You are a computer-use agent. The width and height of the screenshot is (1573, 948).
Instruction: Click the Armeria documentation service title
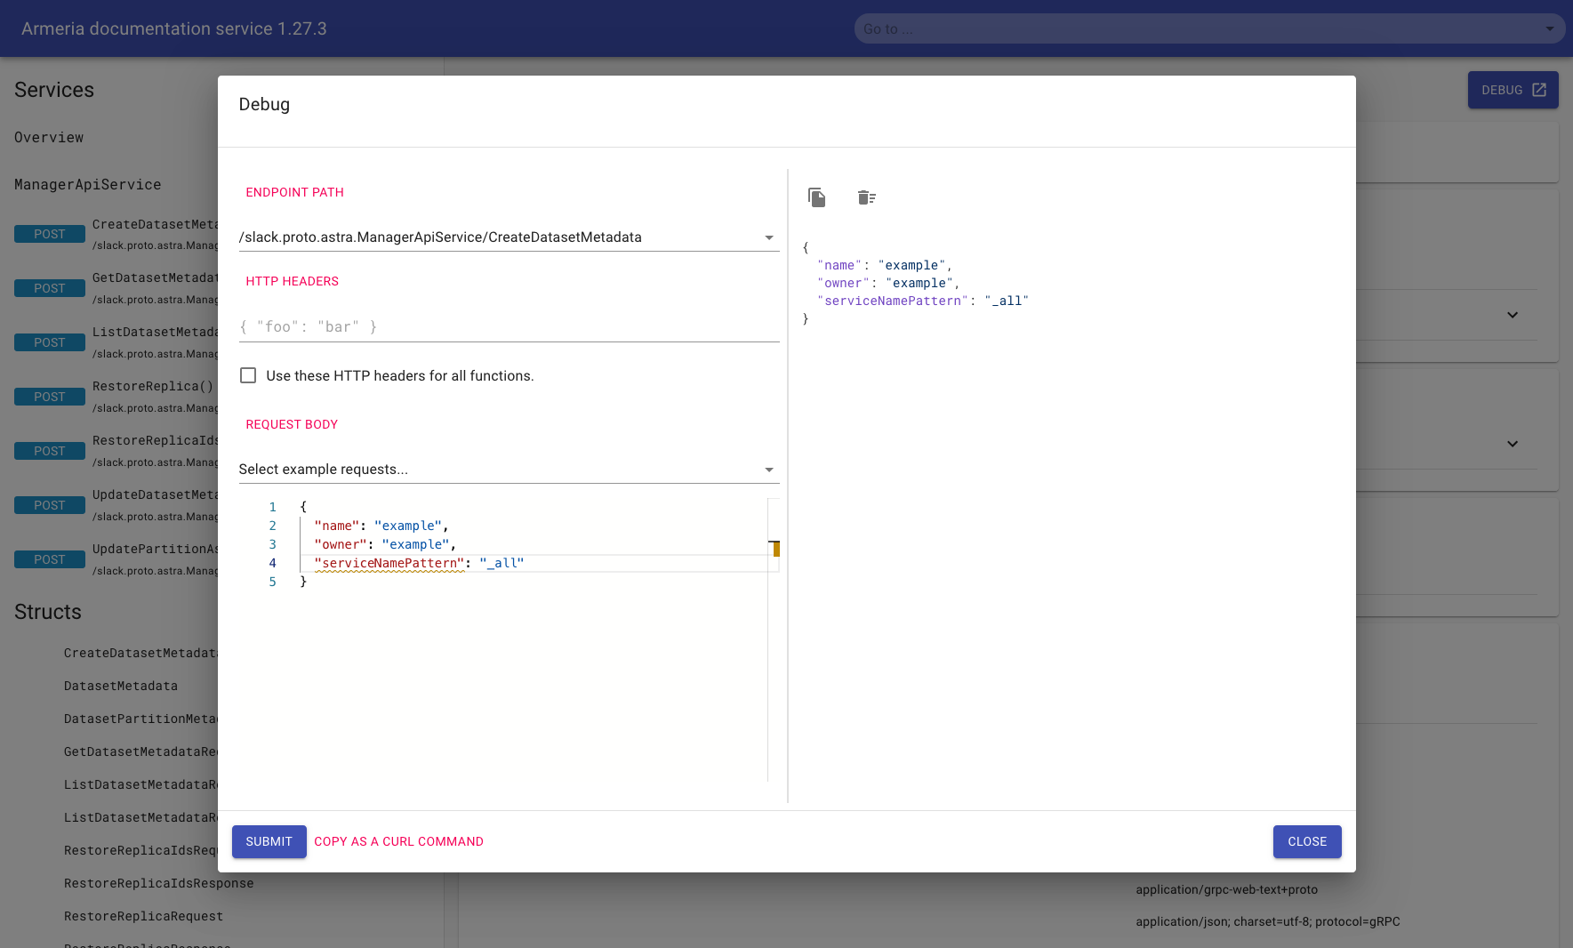[x=174, y=28]
